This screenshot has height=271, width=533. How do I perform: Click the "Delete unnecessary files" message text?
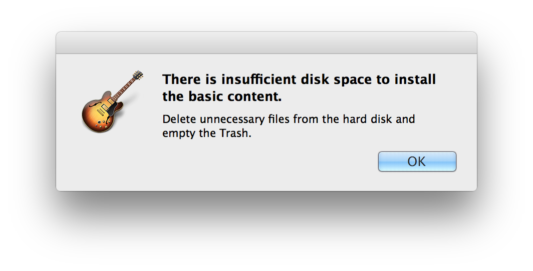289,126
